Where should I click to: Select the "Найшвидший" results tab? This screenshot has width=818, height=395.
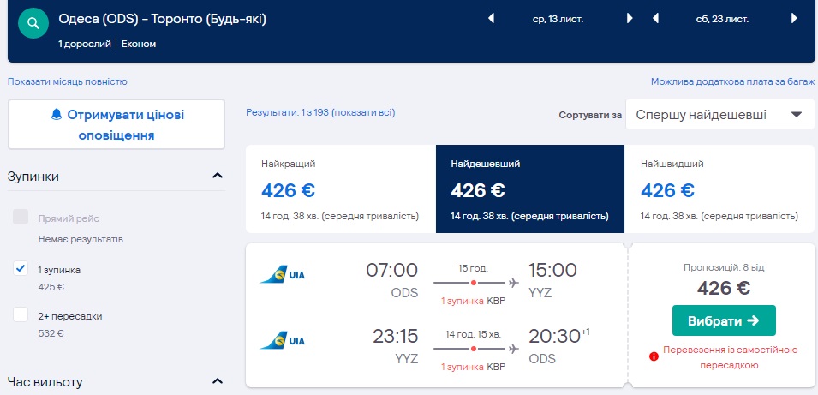tap(719, 189)
